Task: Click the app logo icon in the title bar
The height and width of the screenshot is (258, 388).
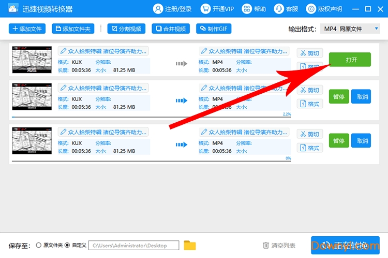Action: tap(13, 9)
